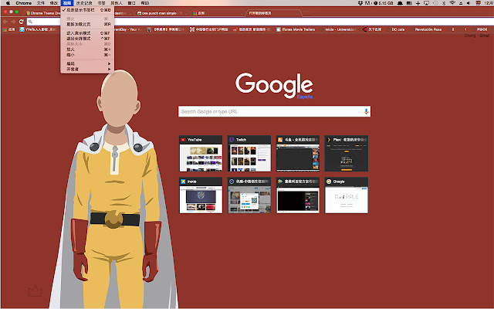The width and height of the screenshot is (494, 309).
Task: Click the browser address bar
Action: pyautogui.click(x=260, y=22)
